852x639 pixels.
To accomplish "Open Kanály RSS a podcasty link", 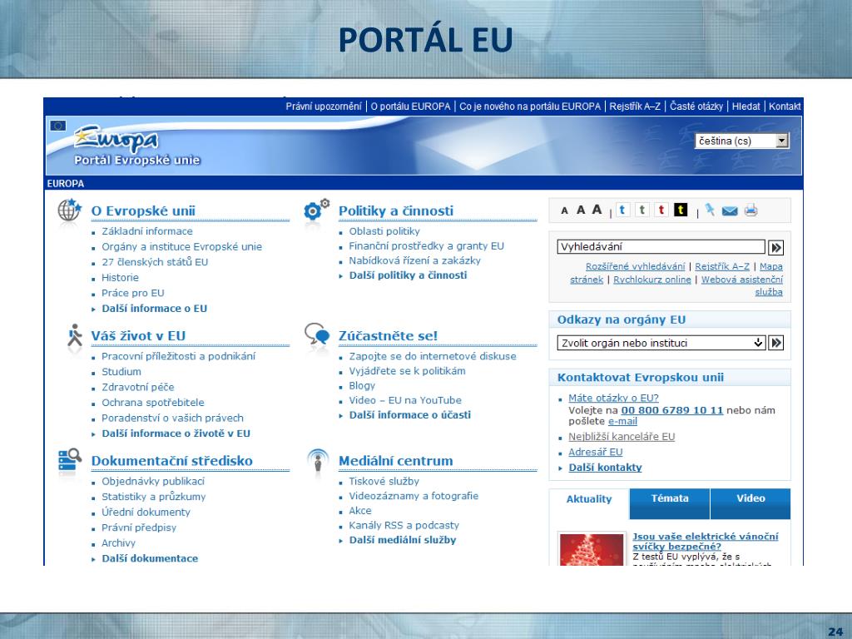I will 404,526.
